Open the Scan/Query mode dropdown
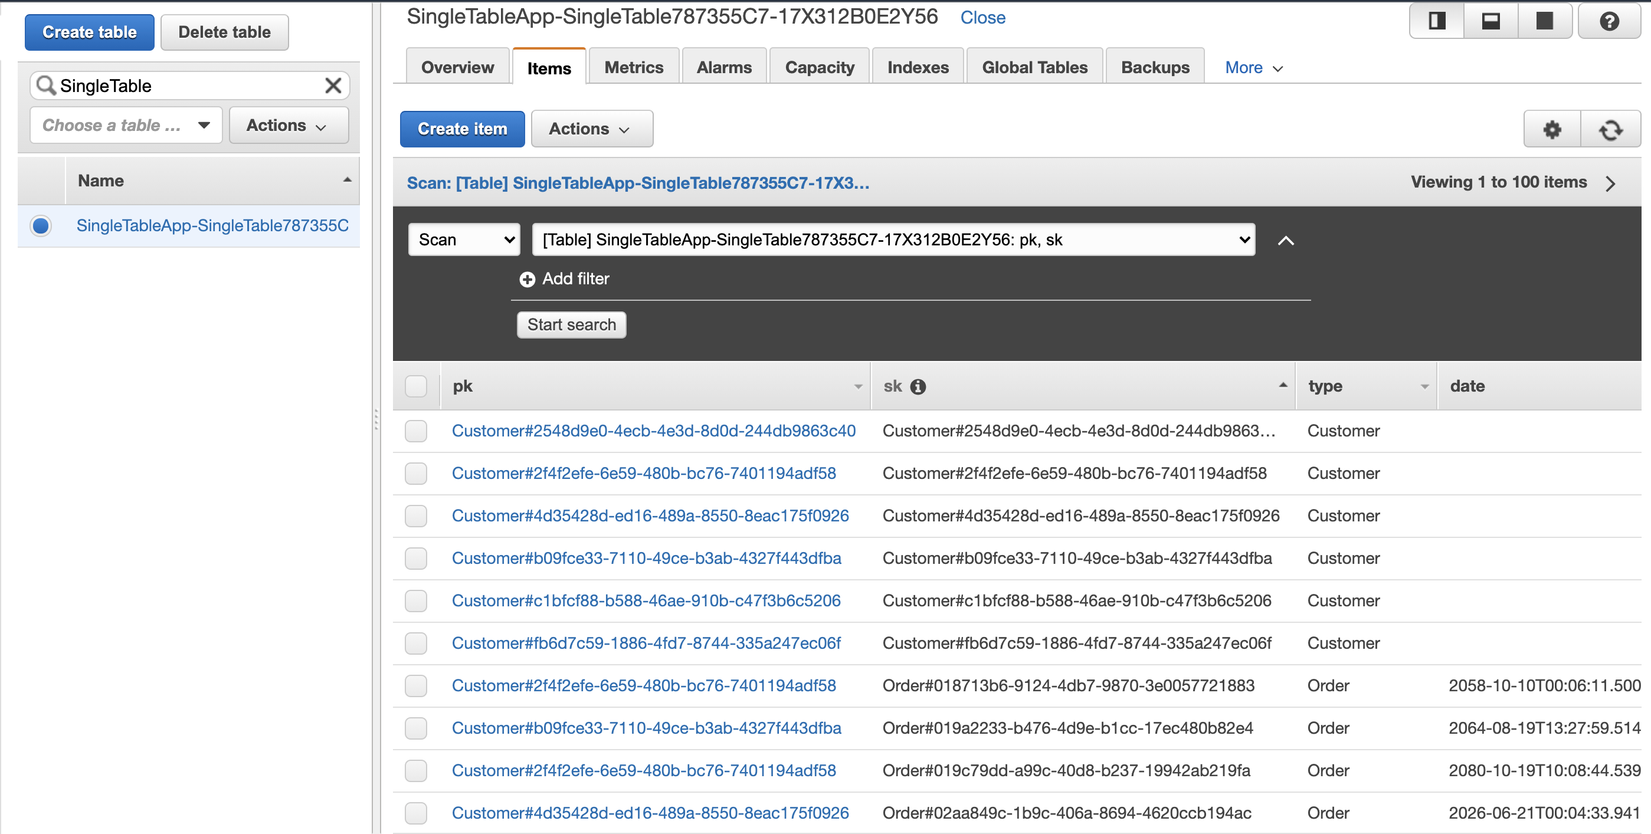This screenshot has width=1651, height=834. [x=464, y=239]
